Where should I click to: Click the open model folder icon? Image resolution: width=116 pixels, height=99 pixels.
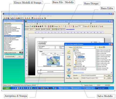pyautogui.click(x=32, y=26)
